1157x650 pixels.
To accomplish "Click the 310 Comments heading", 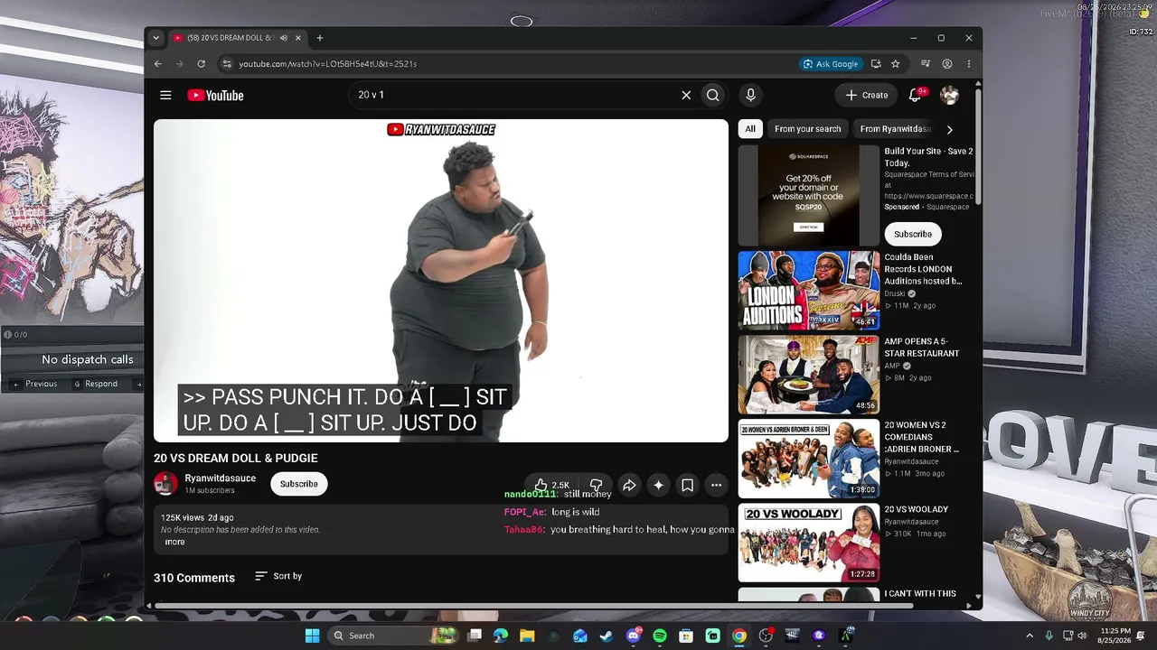I will (194, 578).
